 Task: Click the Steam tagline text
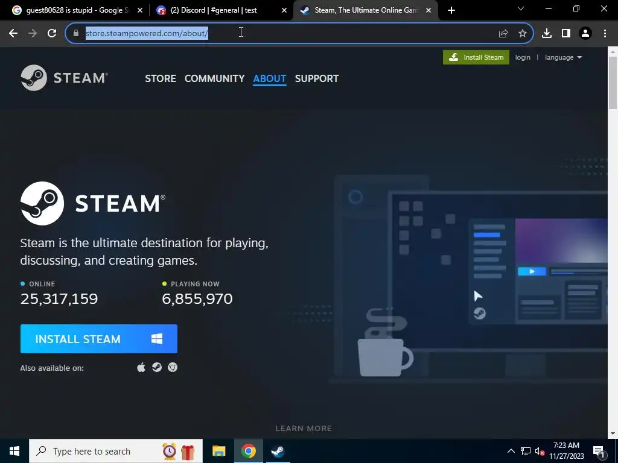coord(144,251)
